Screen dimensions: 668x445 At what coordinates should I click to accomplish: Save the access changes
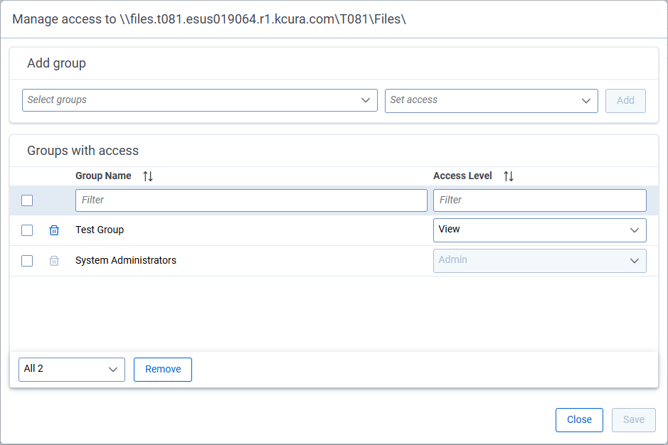[x=633, y=419]
